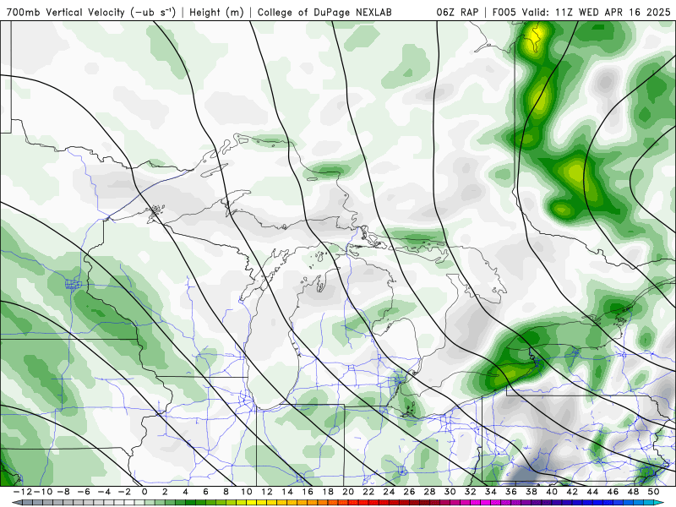Pick the '4' label on the legend
This screenshot has height=507, width=676.
(185, 492)
